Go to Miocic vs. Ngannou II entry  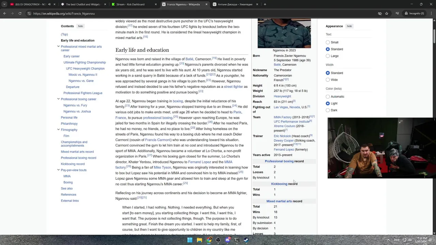tap(83, 75)
